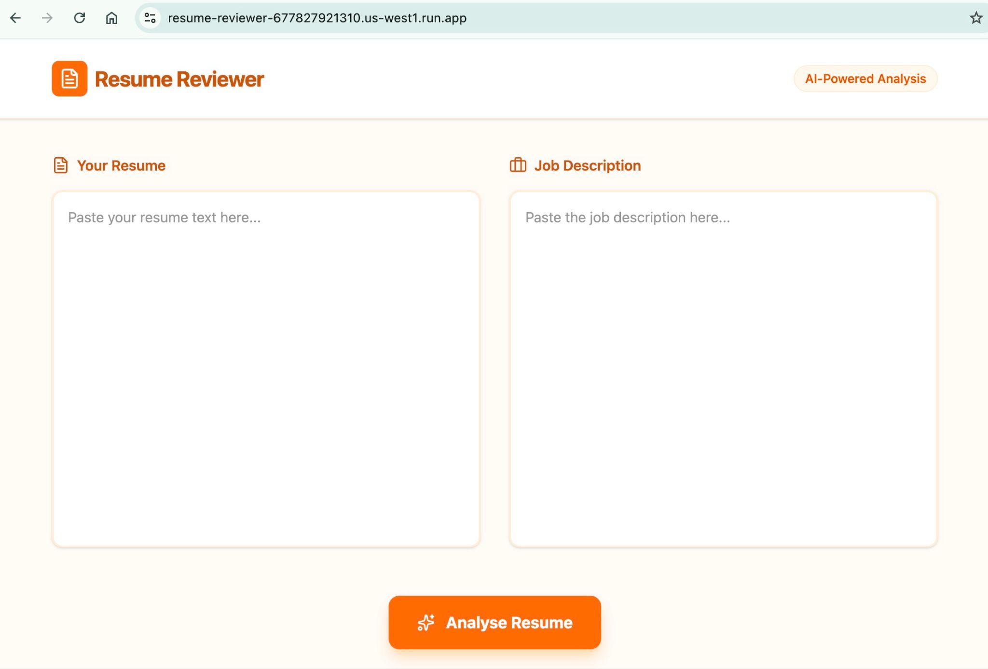Click document icon beside Your Resume
This screenshot has height=669, width=988.
61,165
